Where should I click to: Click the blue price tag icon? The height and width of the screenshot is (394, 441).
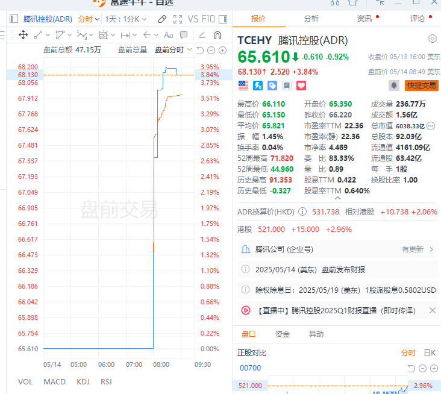coord(272,86)
